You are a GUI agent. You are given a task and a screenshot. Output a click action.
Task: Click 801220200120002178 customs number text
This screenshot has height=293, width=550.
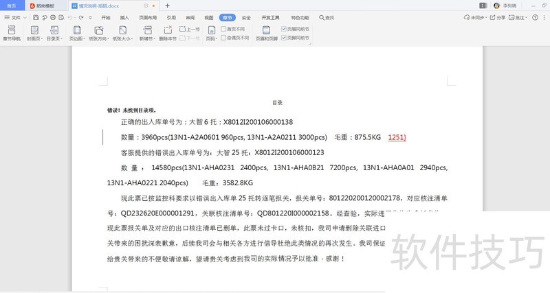364,198
